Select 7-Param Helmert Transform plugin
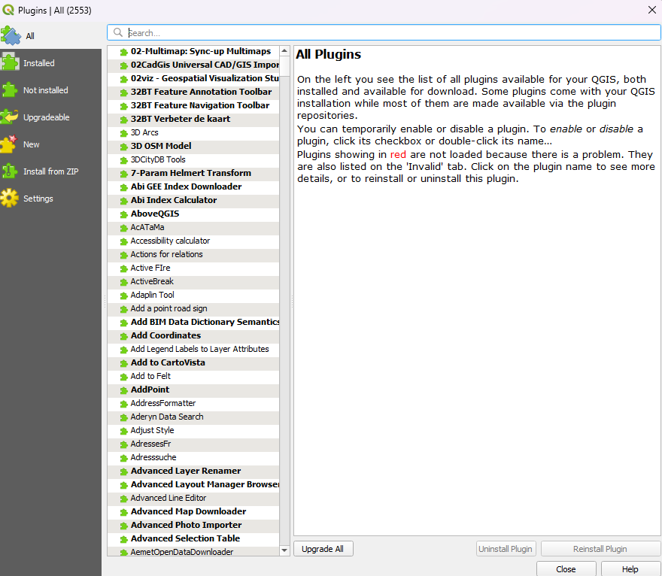The height and width of the screenshot is (576, 662). pos(193,173)
